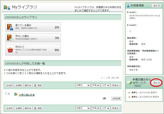Click the 1000060さんが作成した本棚一覧 heading
The image size is (164, 114).
(x=25, y=63)
